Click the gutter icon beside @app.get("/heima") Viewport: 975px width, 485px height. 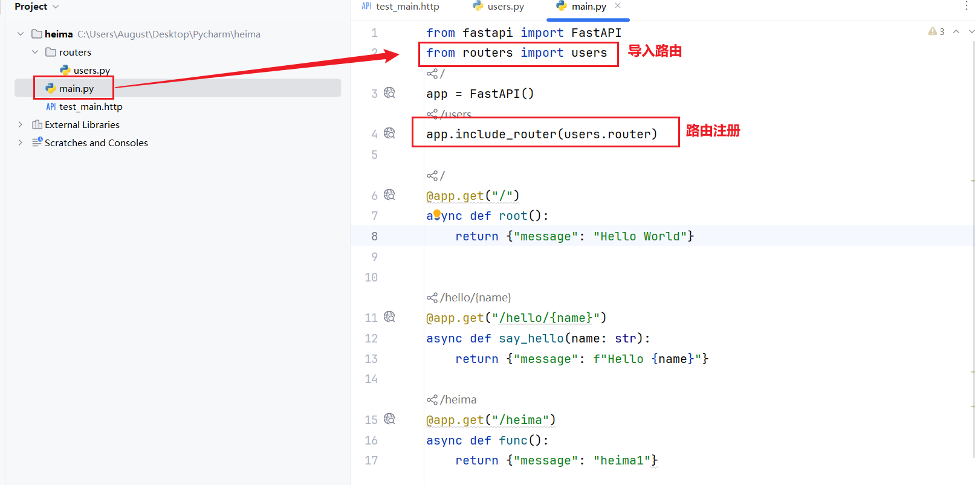pyautogui.click(x=389, y=419)
